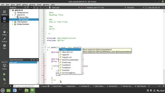Open the Debug mode
Screen dimensions: 165x93
[x=4, y=33]
